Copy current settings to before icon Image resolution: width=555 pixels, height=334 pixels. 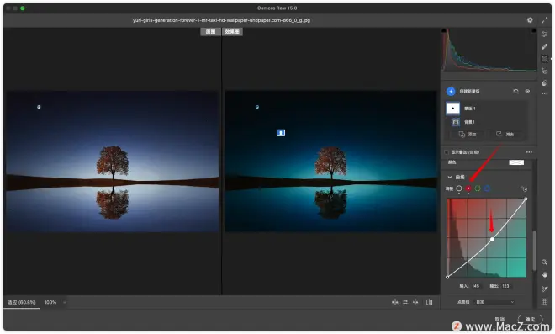[x=415, y=302]
